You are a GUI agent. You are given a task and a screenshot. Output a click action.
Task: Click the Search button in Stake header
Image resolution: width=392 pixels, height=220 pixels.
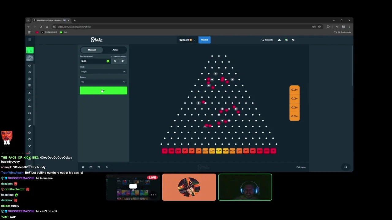click(x=267, y=40)
